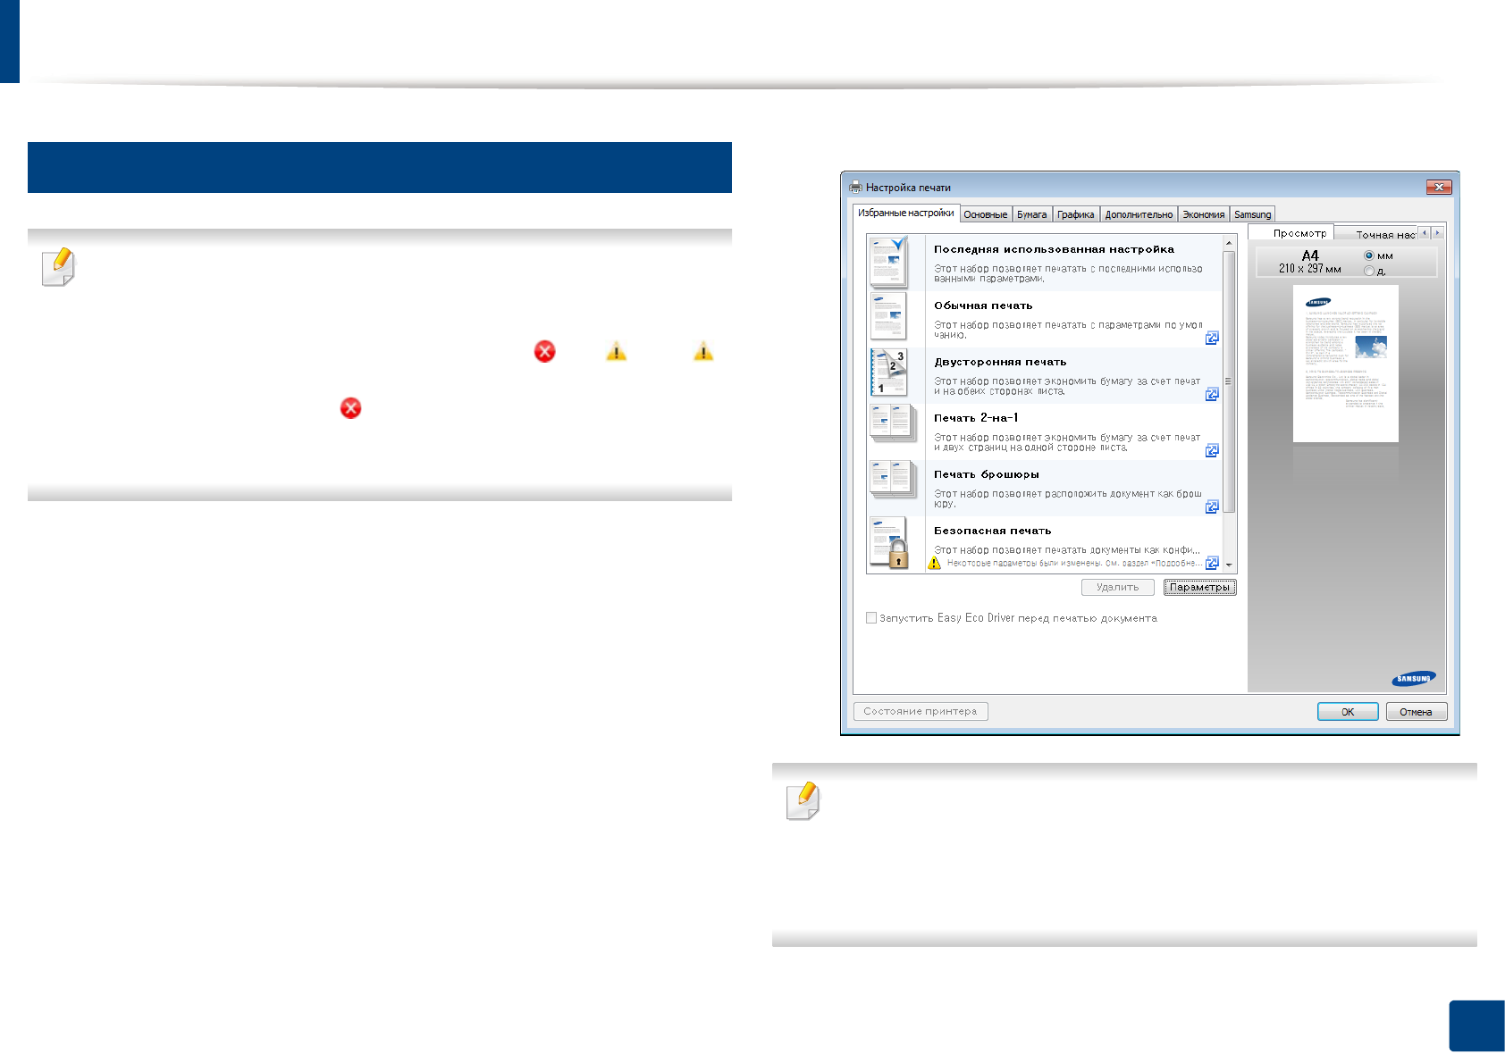Image resolution: width=1505 pixels, height=1063 pixels.
Task: Click the A4 page preview thumbnail
Action: tap(1345, 363)
